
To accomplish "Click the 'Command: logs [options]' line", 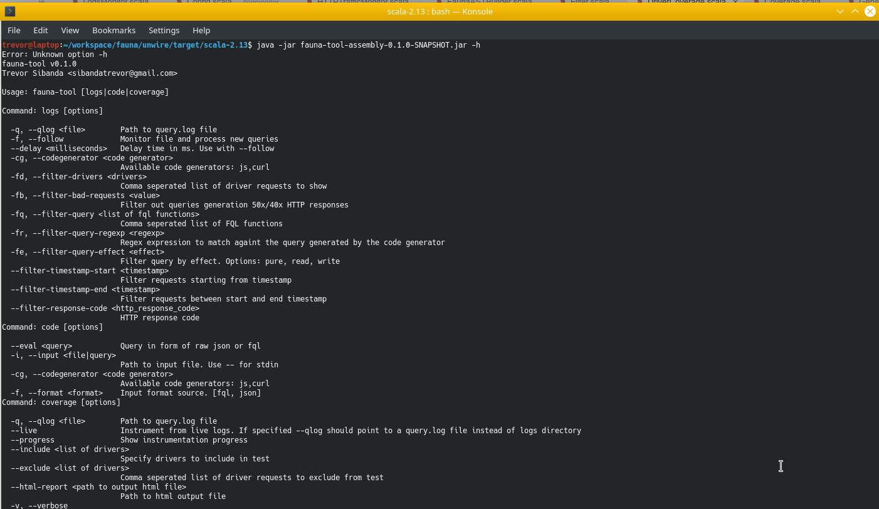I will click(x=53, y=111).
